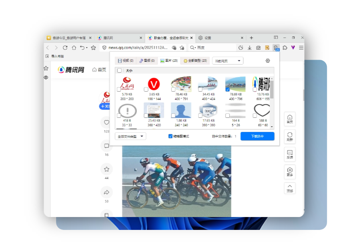Screen dimensions: 363x242
Task: Reload the page with the refresh icon
Action: (x=65, y=48)
